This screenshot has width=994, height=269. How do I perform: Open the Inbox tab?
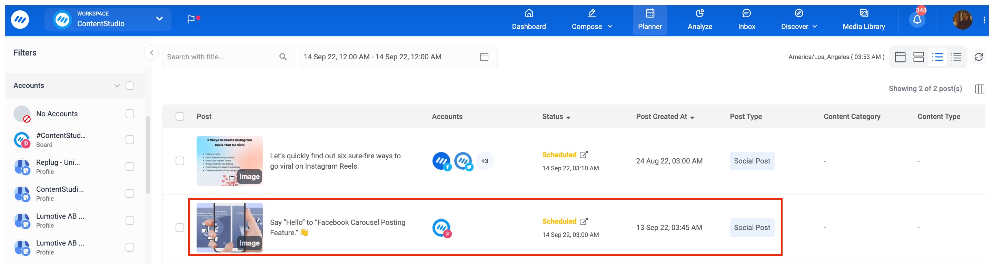(746, 20)
